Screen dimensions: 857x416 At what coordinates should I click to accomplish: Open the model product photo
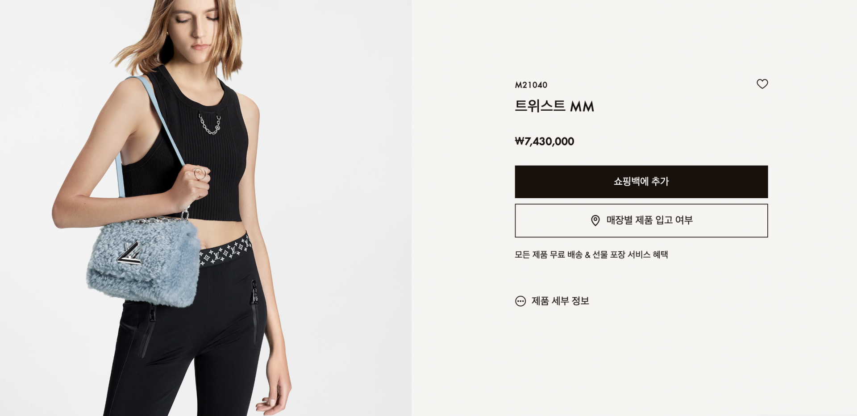pyautogui.click(x=205, y=208)
